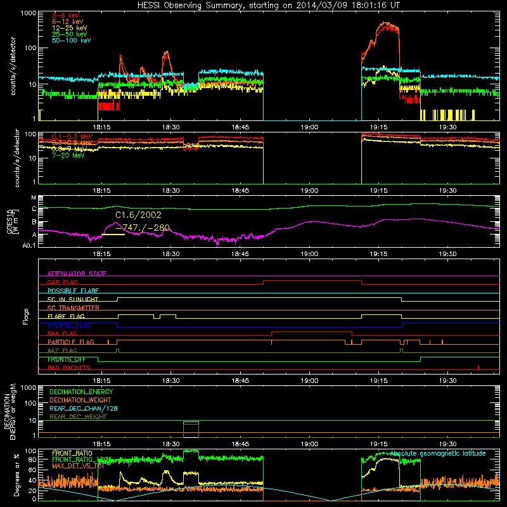
Task: Click the 1000 y-axis value of top panel
Action: 29,13
